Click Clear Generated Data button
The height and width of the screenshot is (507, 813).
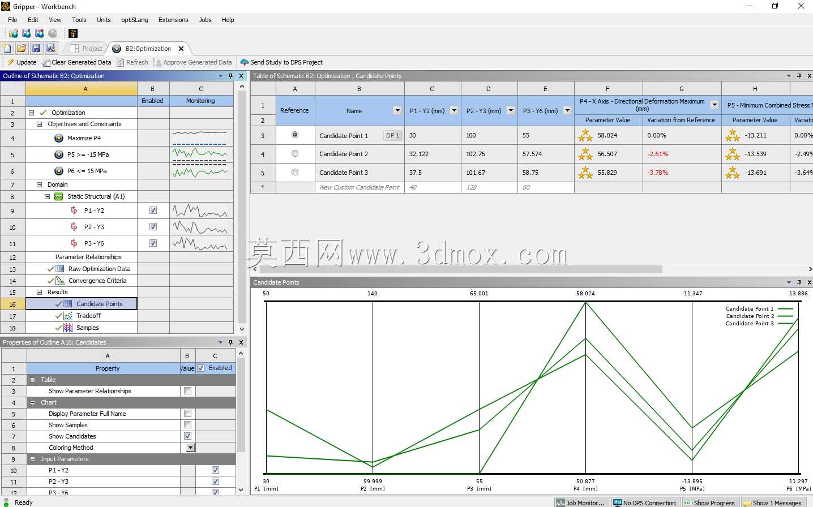tap(76, 62)
